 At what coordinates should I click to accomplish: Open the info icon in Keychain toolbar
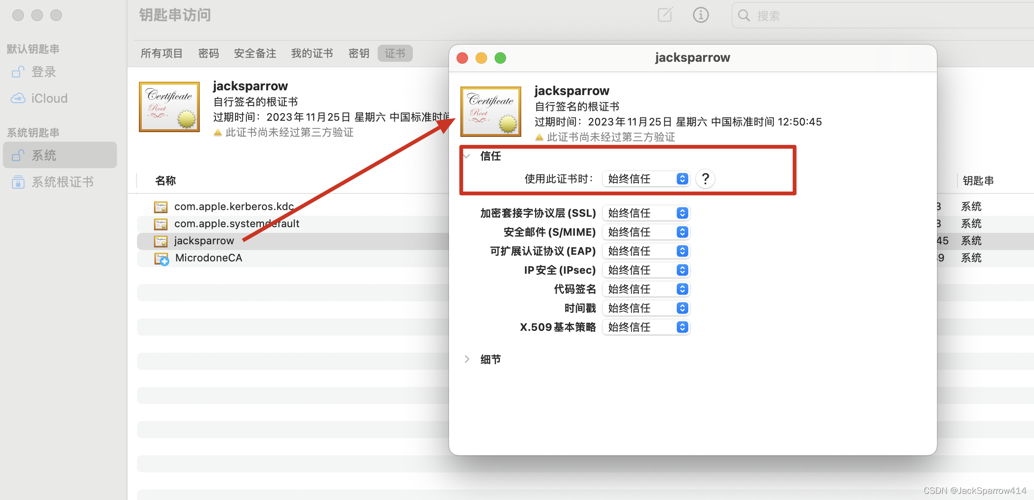tap(701, 15)
